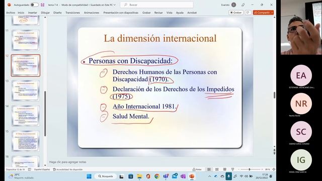
Task: Open the Diseño ribbon tab
Action: pyautogui.click(x=57, y=13)
